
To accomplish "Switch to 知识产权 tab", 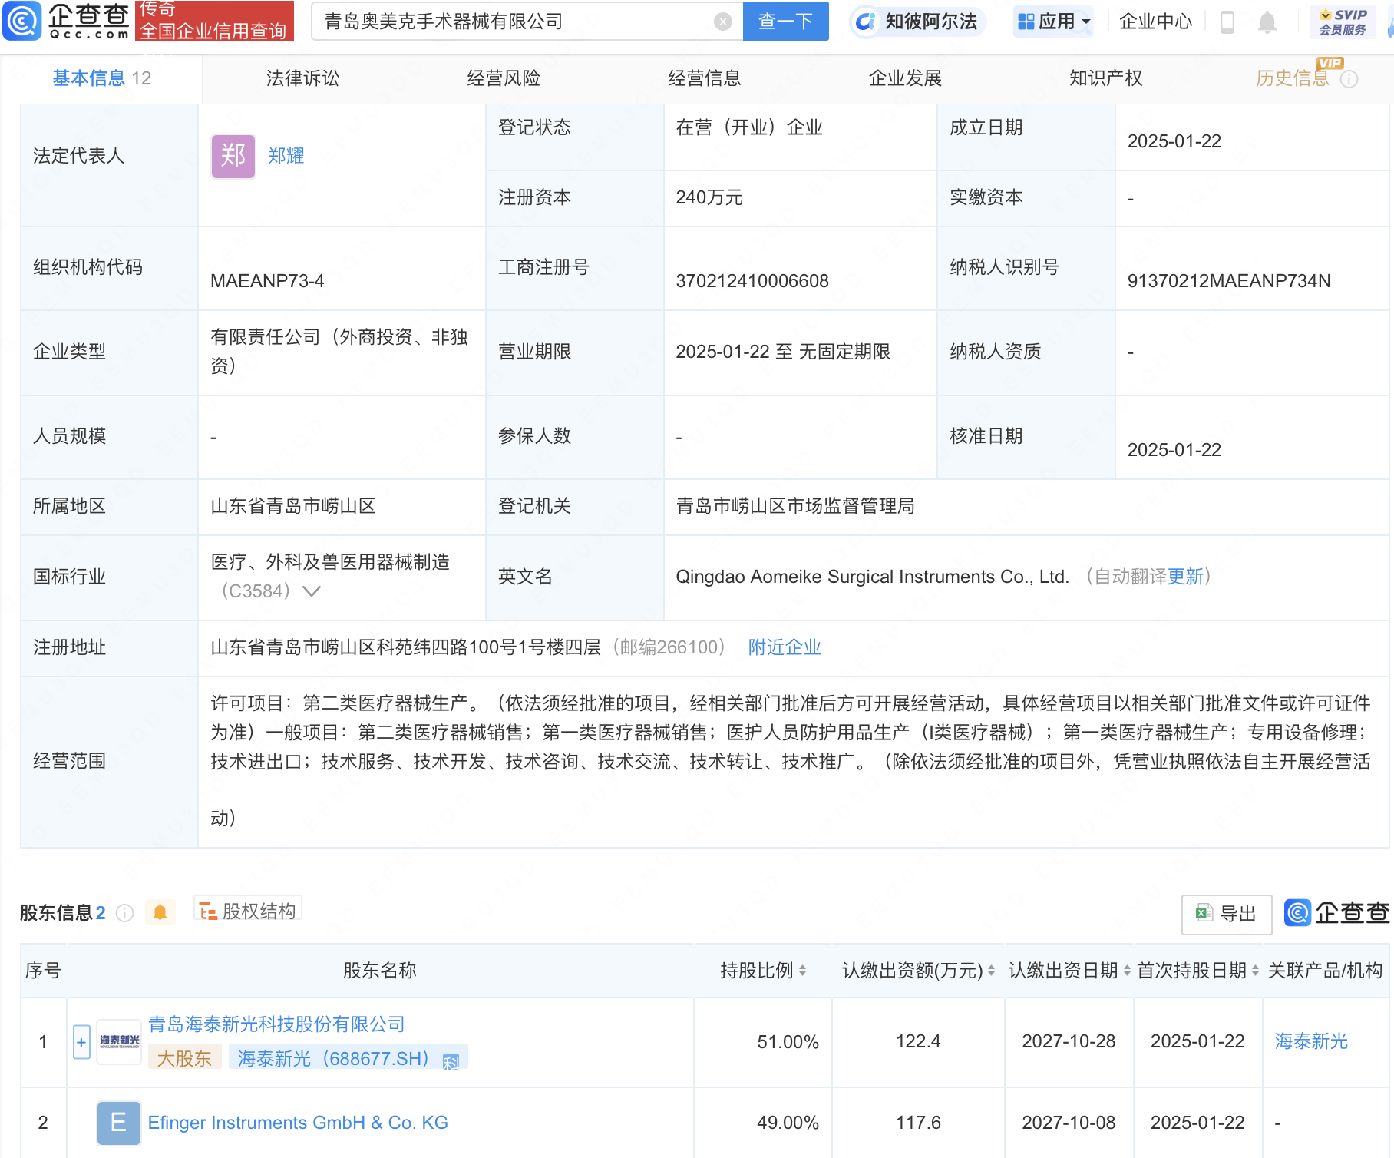I will (1105, 78).
